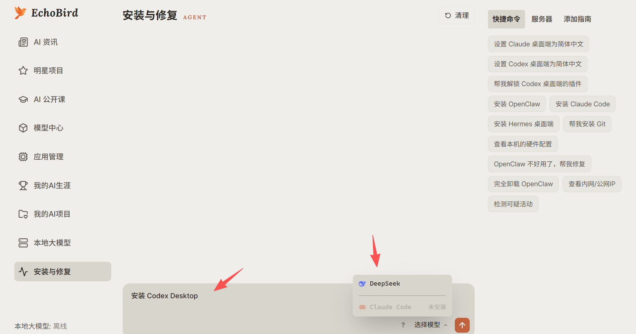Select DeepSeek from the model list
The image size is (636, 334).
coord(402,284)
